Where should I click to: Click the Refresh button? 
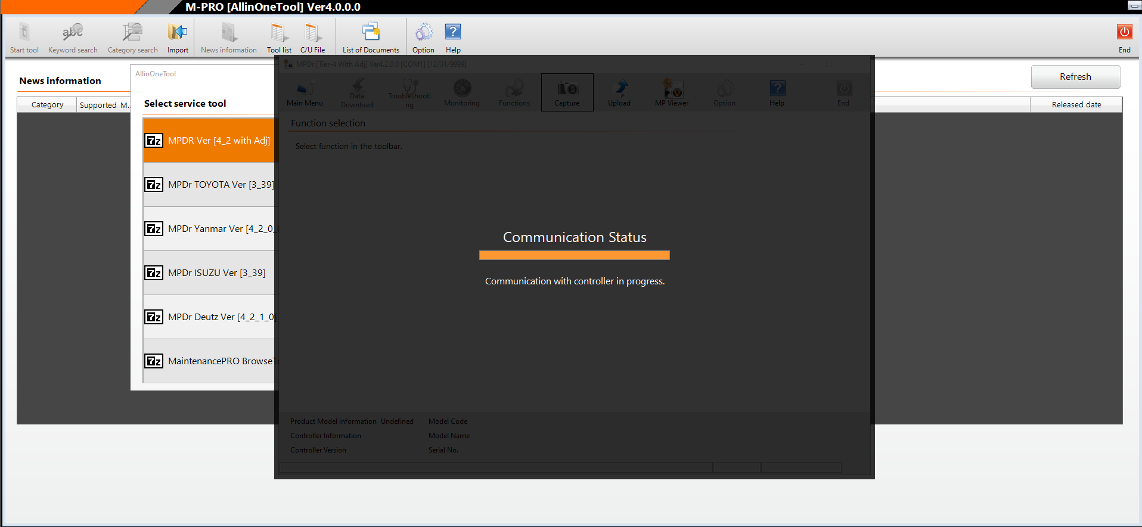coord(1075,77)
